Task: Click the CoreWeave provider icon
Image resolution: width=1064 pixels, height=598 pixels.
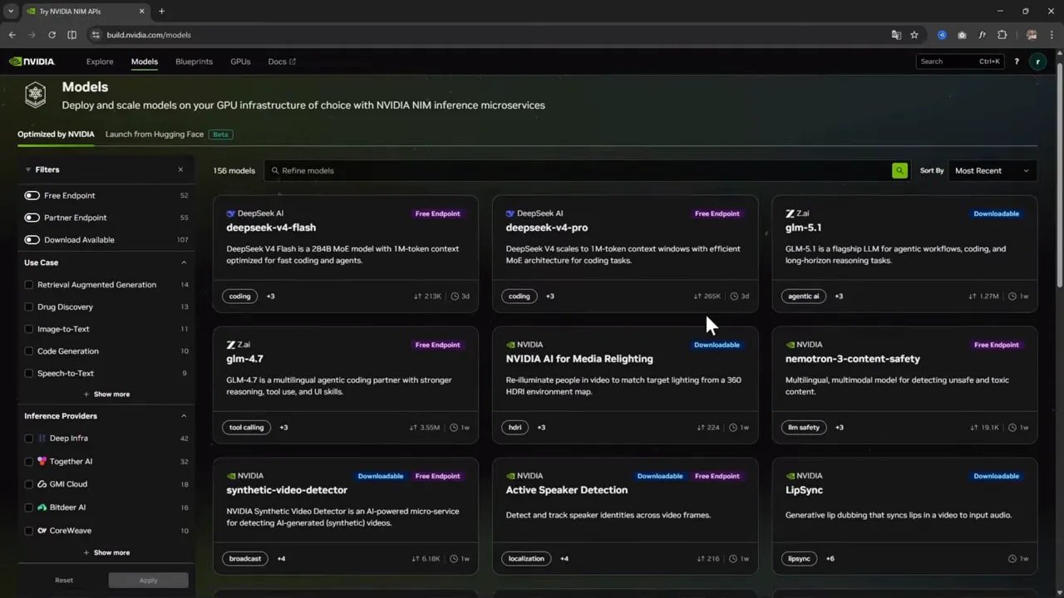Action: [x=42, y=530]
